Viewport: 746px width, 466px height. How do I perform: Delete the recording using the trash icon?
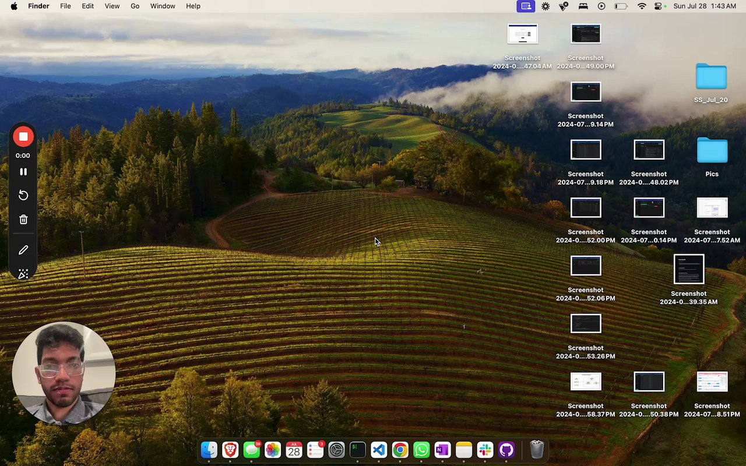(x=23, y=220)
